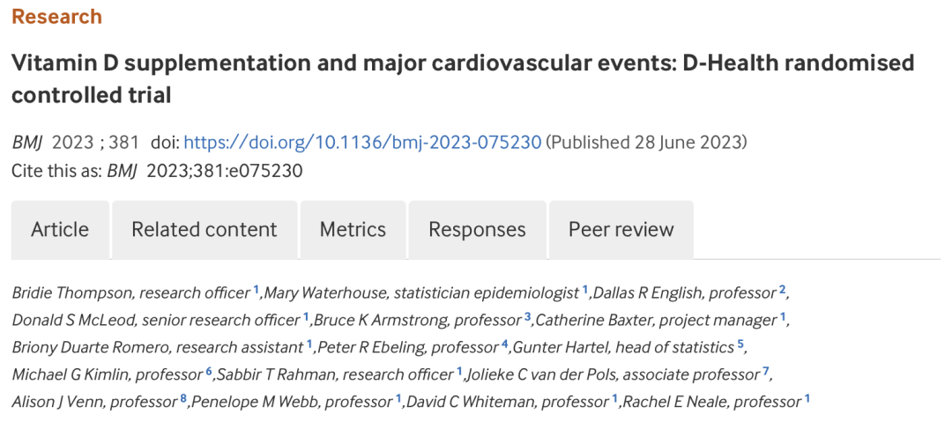
Task: Click the article title heading
Action: [x=463, y=78]
